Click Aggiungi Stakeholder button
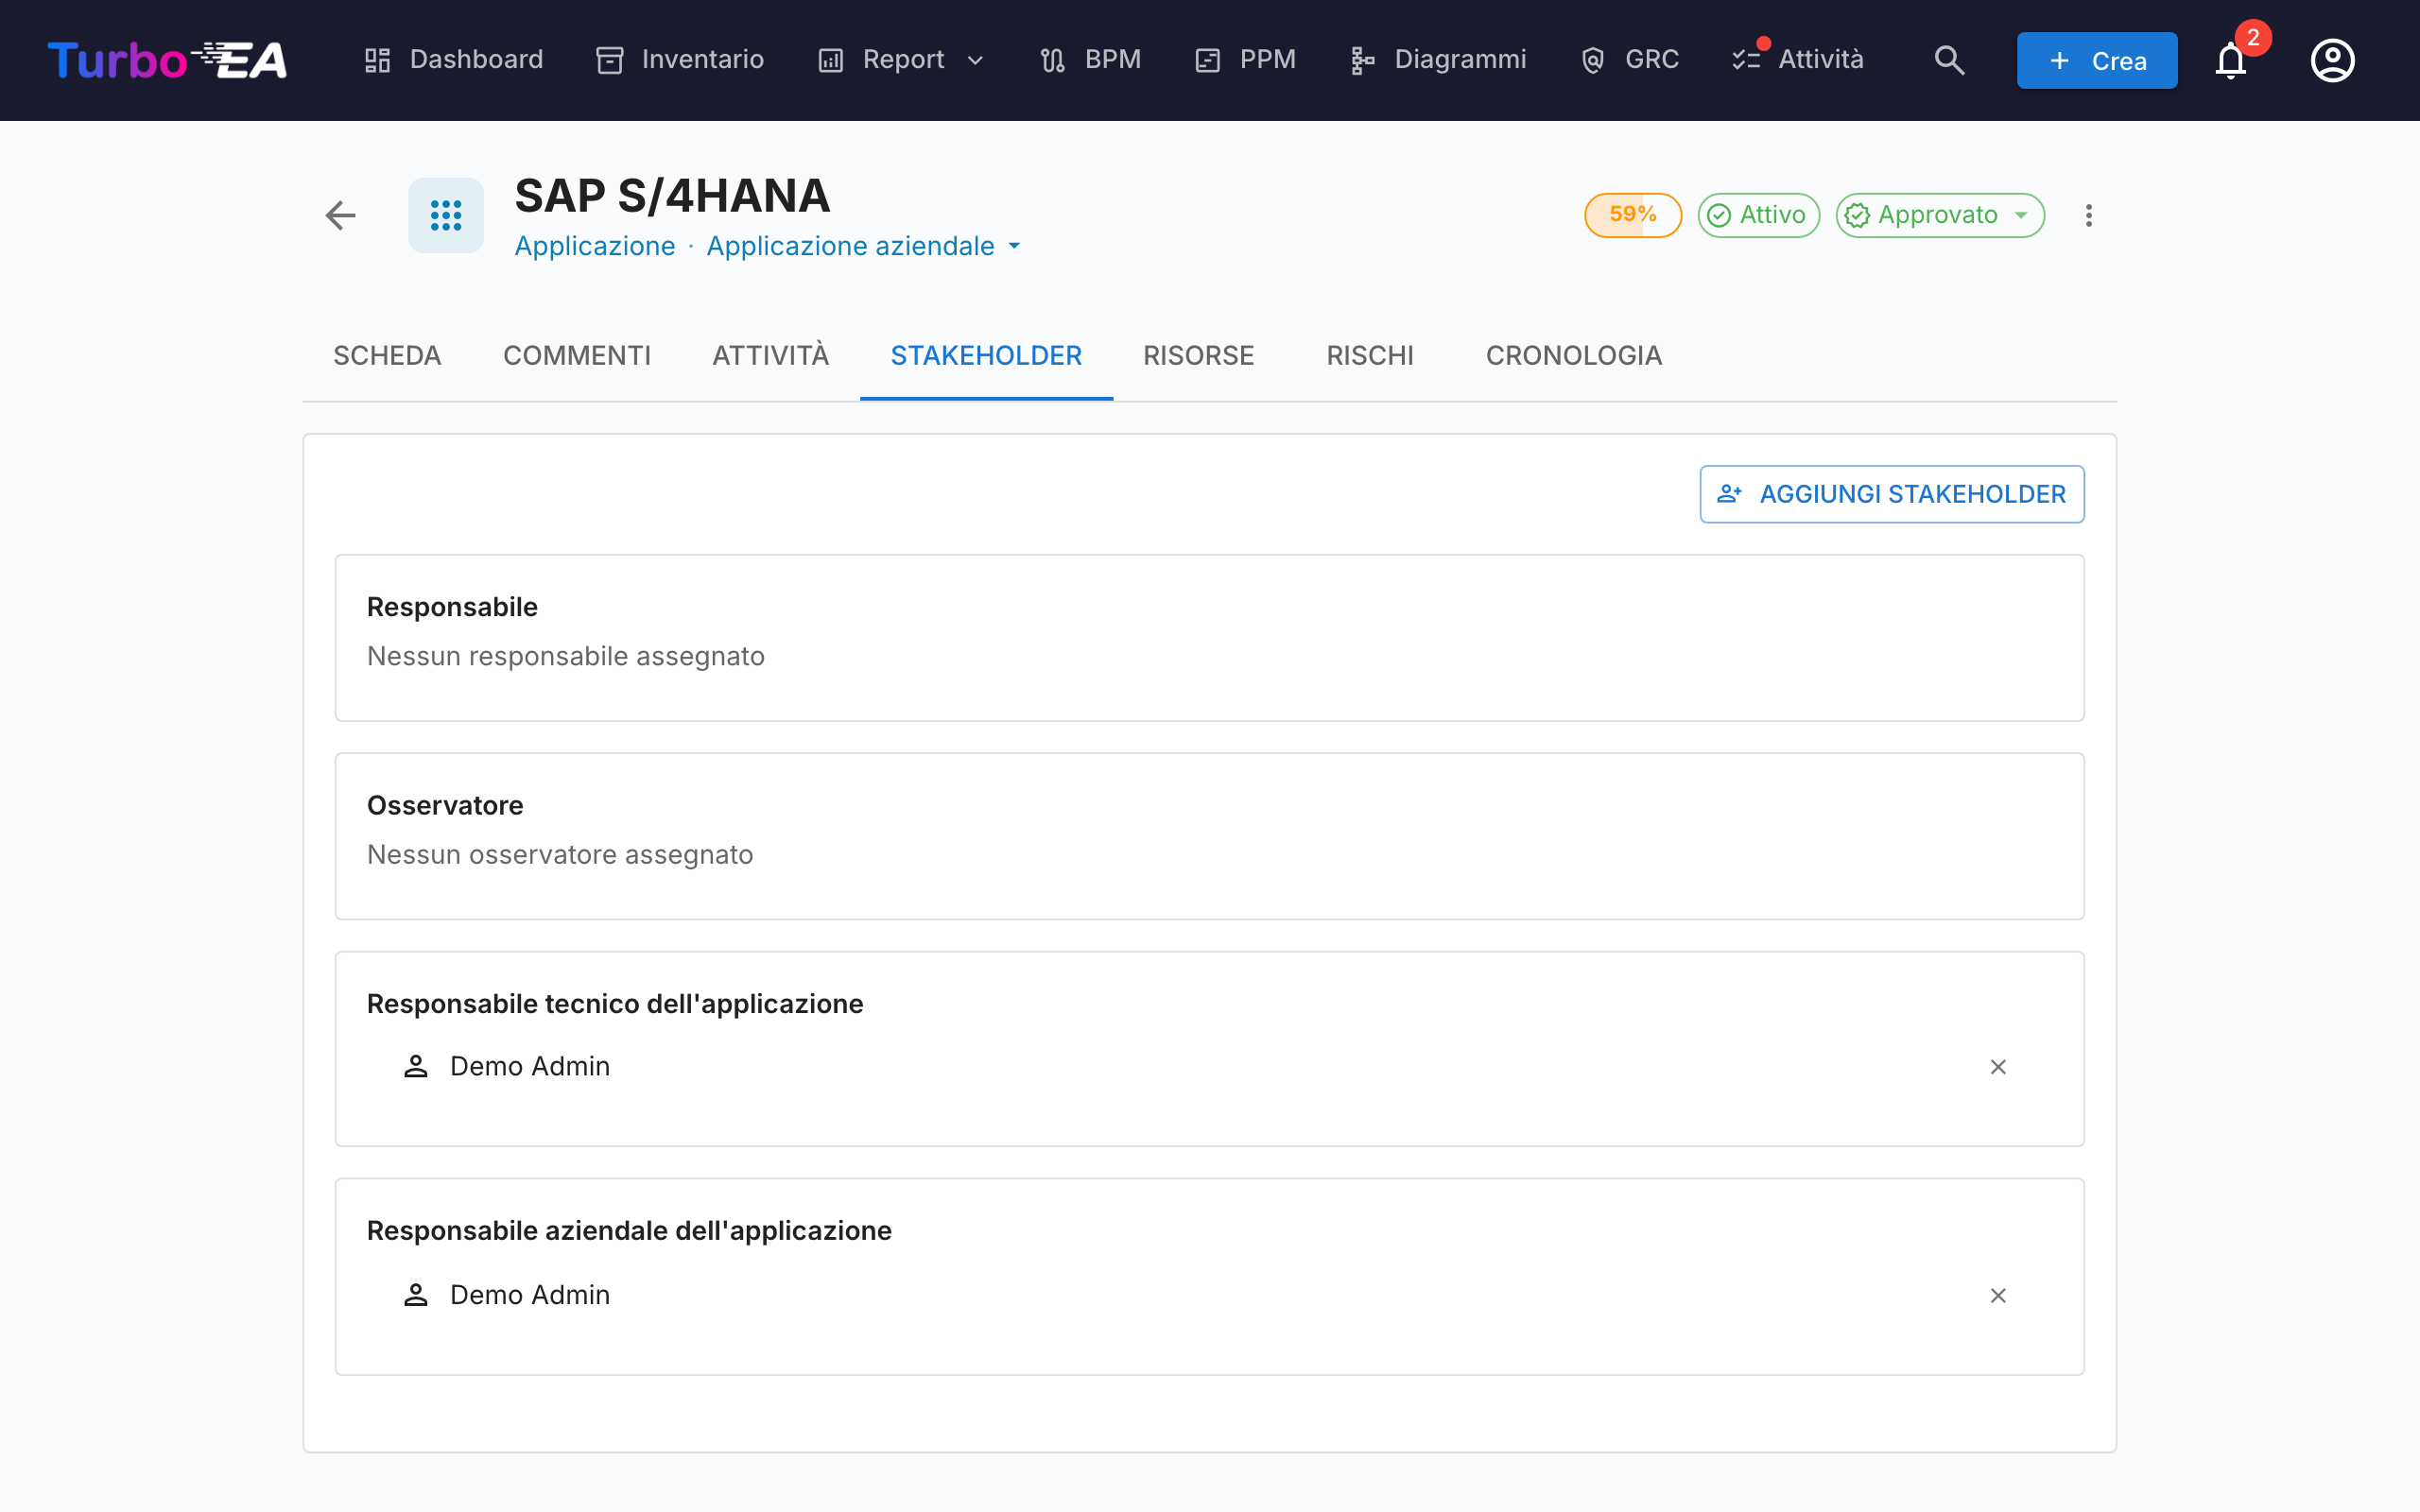Image resolution: width=2420 pixels, height=1512 pixels. point(1892,494)
